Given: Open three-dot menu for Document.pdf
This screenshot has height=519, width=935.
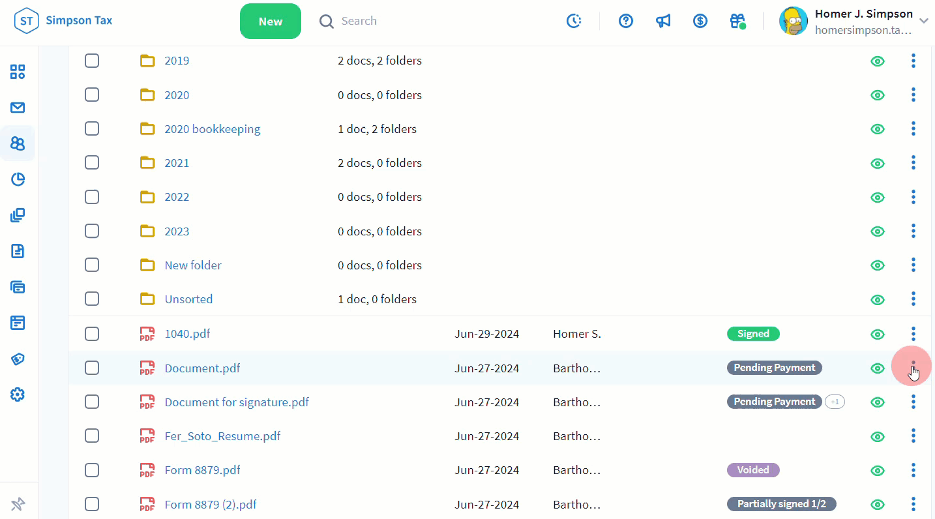Looking at the screenshot, I should pos(913,368).
